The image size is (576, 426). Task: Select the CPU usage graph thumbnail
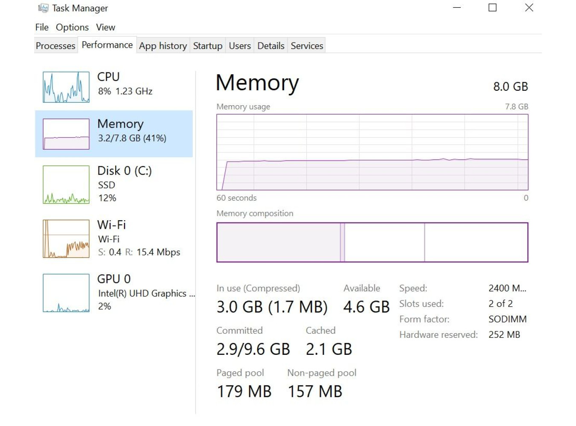coord(66,87)
